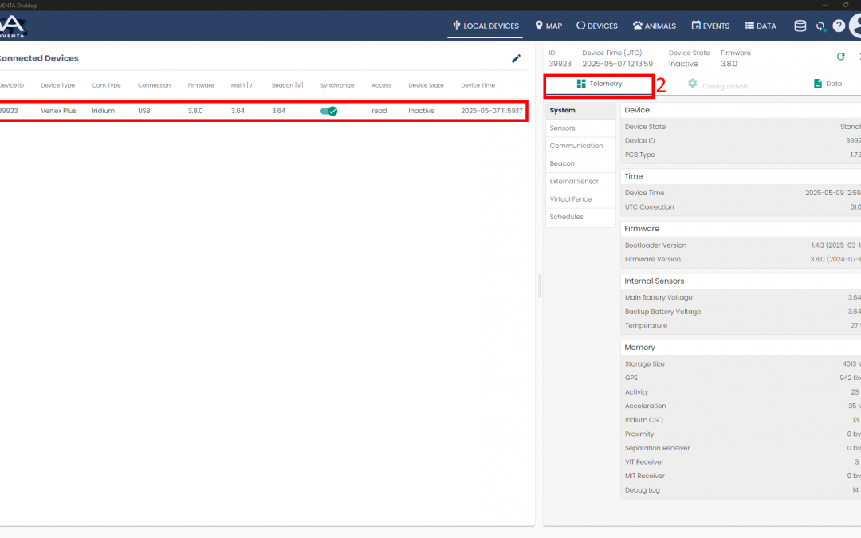This screenshot has width=861, height=538.
Task: Switch to the Telemetry tab
Action: (x=599, y=84)
